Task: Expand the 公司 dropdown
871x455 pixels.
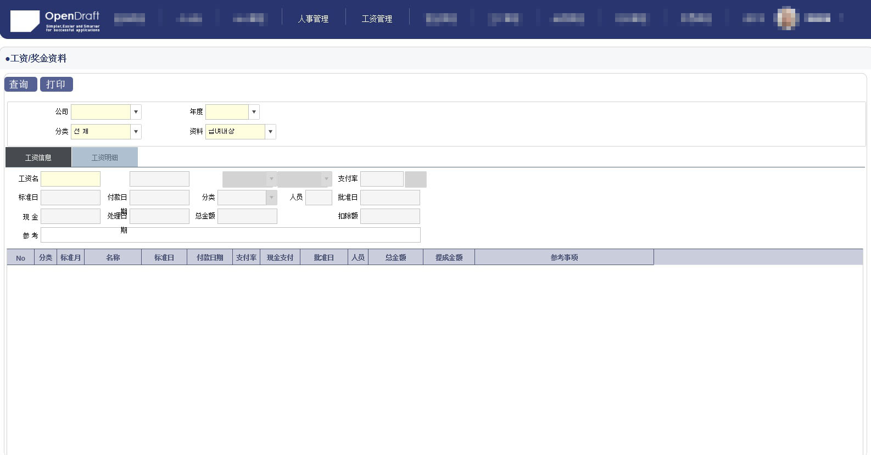Action: coord(136,112)
